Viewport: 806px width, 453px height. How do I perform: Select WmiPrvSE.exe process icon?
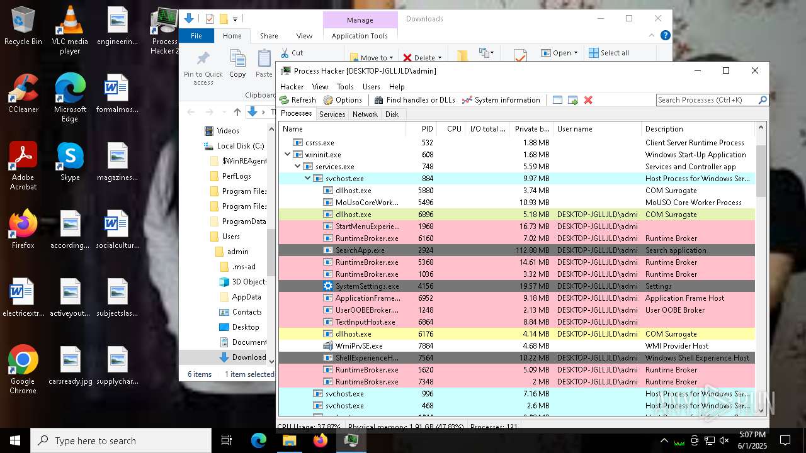(x=327, y=346)
